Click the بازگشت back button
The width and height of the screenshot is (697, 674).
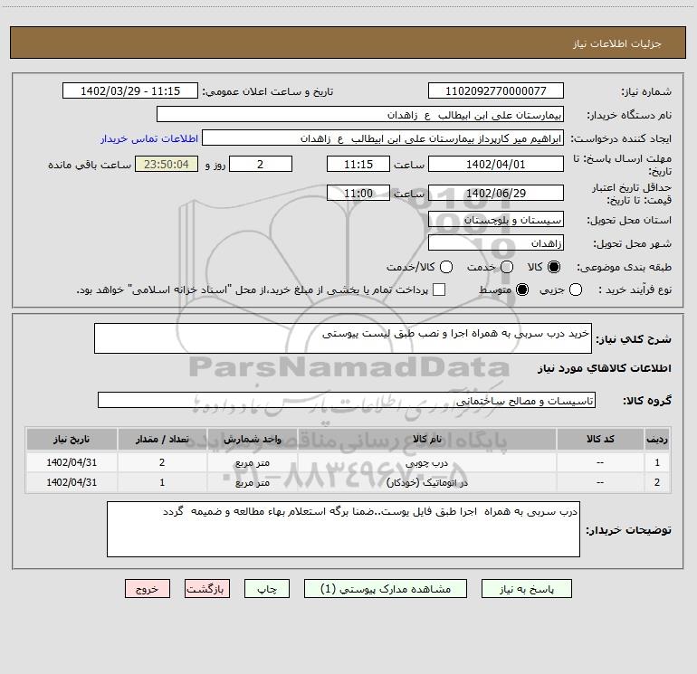(207, 589)
